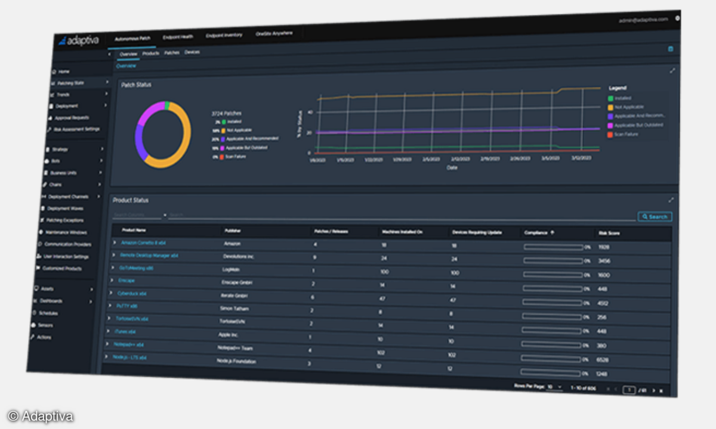Viewport: 716px width, 429px height.
Task: Expand the Deployment submenu arrow
Action: click(106, 106)
